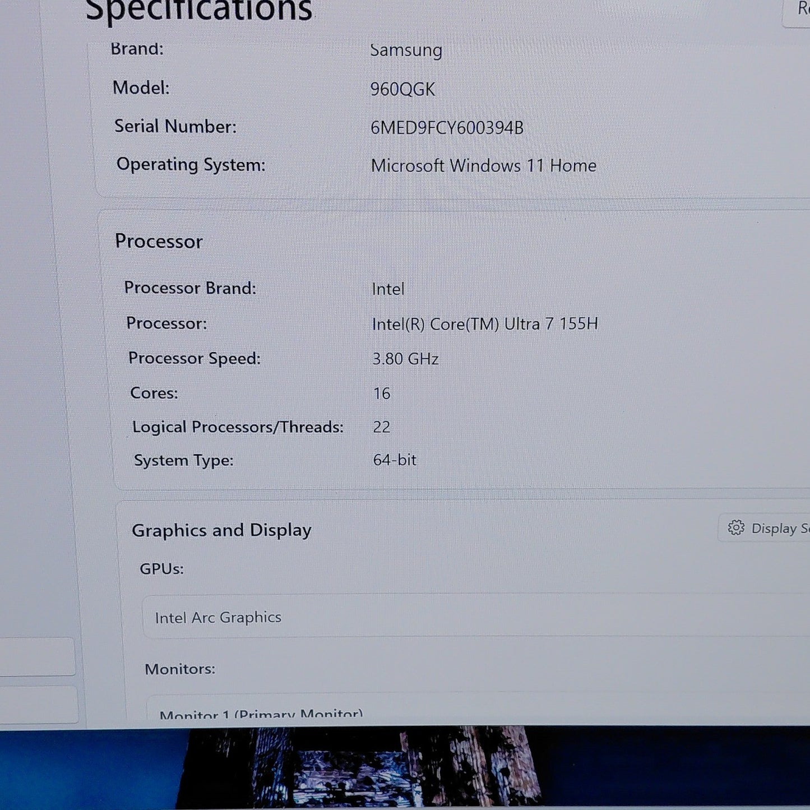Click the Monitors label
This screenshot has width=810, height=810.
[x=180, y=669]
